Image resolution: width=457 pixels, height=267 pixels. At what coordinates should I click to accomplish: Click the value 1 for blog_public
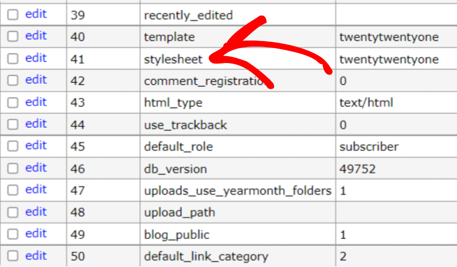[x=343, y=235]
